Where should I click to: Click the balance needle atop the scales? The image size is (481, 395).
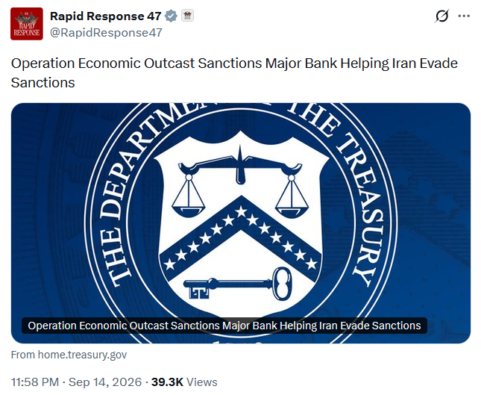[x=240, y=165]
